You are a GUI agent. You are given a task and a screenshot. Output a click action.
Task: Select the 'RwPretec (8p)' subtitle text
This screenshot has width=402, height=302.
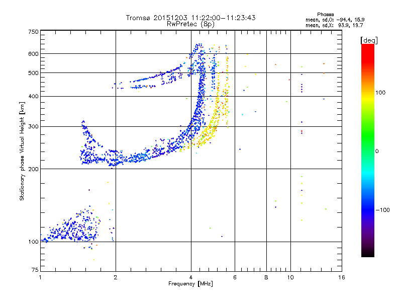point(190,24)
